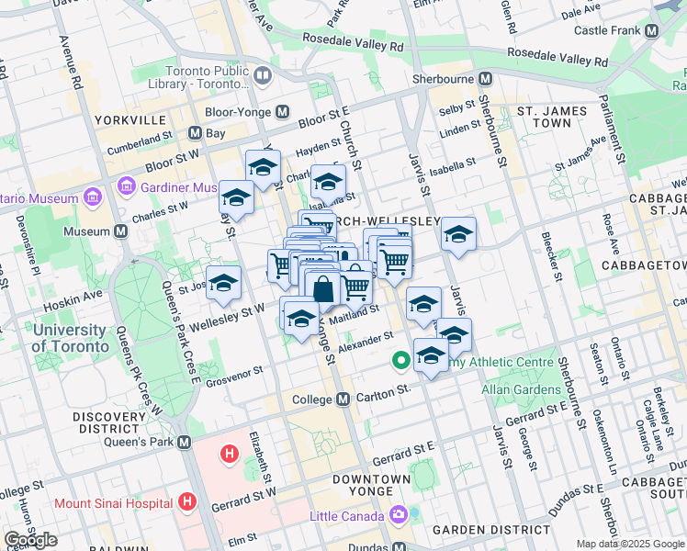The height and width of the screenshot is (551, 687).
Task: Select the CABBAGETOWN label
Action: [644, 265]
